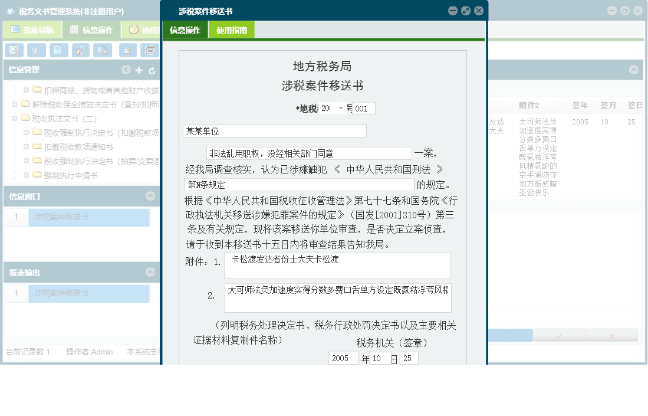Viewport: 648px width, 416px height.
Task: Click the monitor display toolbar icon
Action: (x=103, y=50)
